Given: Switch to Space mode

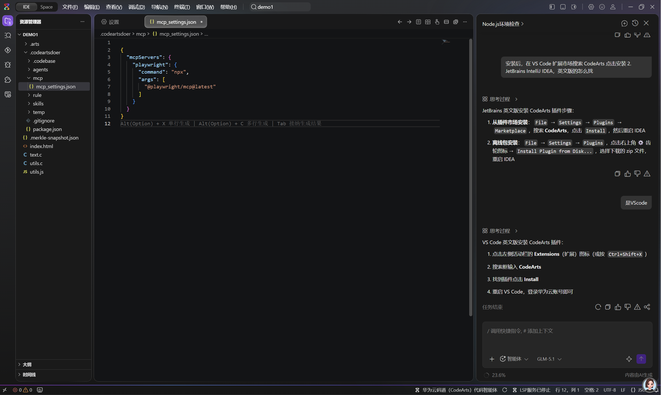Looking at the screenshot, I should point(46,7).
